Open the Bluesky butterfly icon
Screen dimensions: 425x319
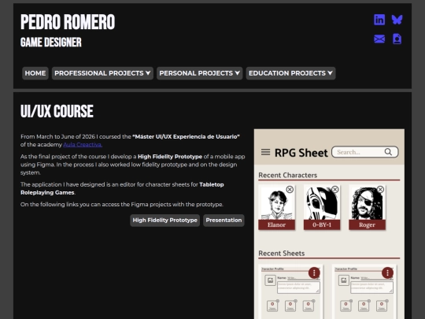(x=397, y=20)
